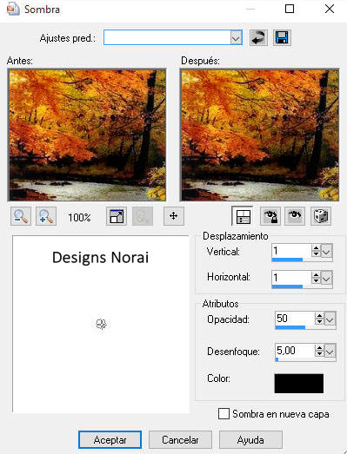Click the Después preview image
This screenshot has height=454, width=347.
[259, 135]
